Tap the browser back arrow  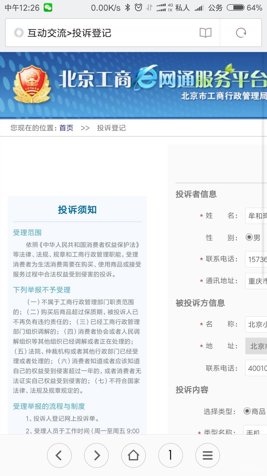[59, 455]
